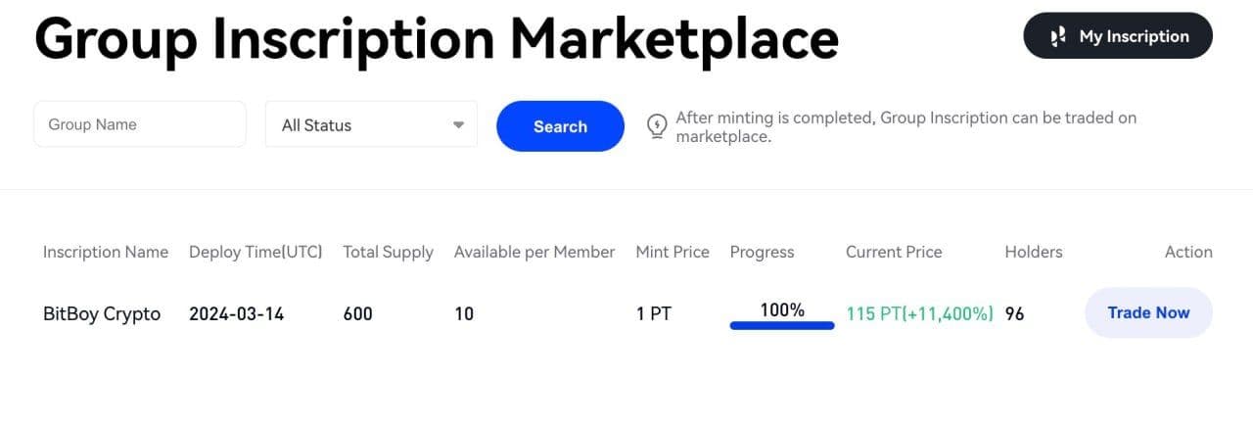1253x426 pixels.
Task: Click the Holders column header
Action: [x=1033, y=252]
